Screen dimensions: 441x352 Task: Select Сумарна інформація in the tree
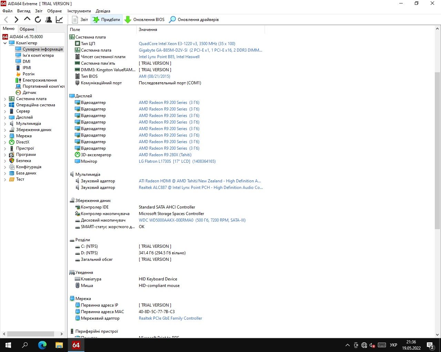[43, 49]
